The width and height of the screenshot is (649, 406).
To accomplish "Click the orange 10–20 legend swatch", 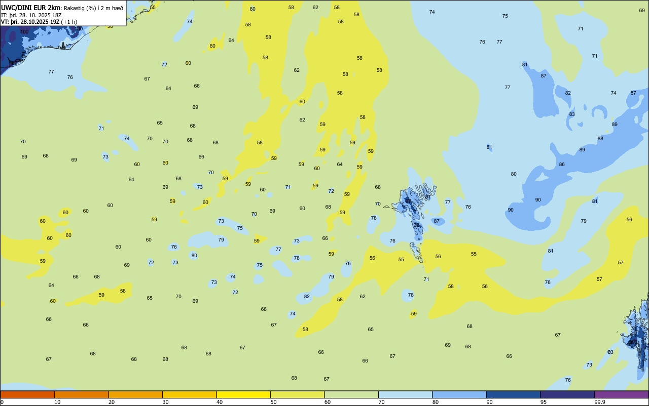I will (81, 394).
